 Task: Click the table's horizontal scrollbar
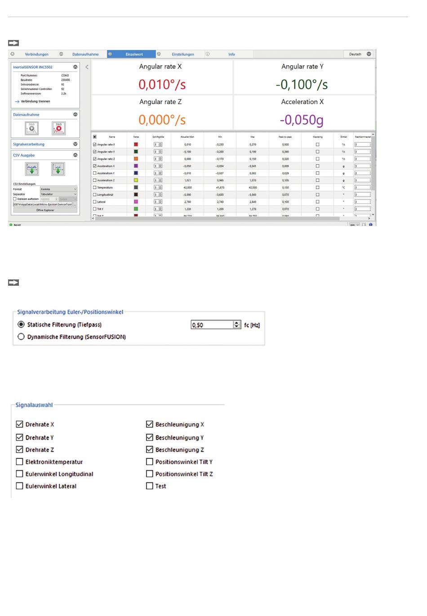click(218, 219)
